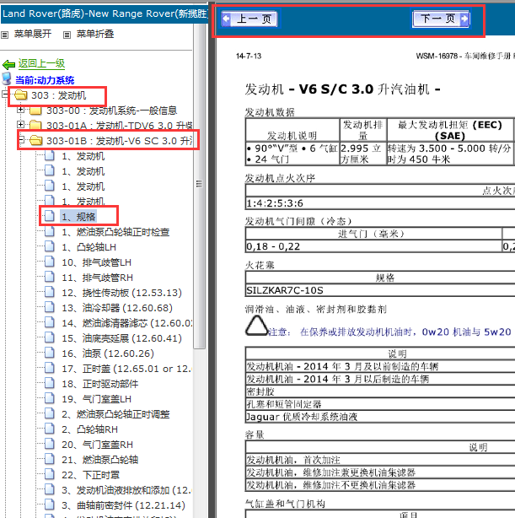Screen dimensions: 515x518
Task: Click spark plug spec SILZKAR7C-10S
Action: (x=285, y=290)
